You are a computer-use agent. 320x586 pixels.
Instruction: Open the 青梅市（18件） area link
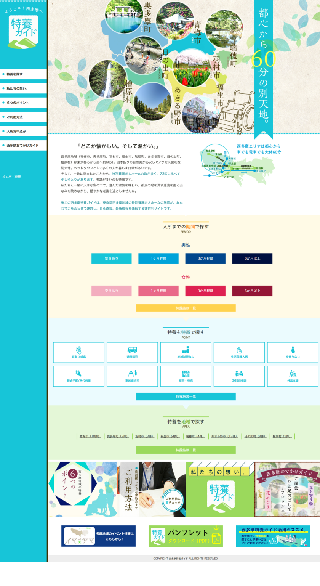click(x=90, y=436)
